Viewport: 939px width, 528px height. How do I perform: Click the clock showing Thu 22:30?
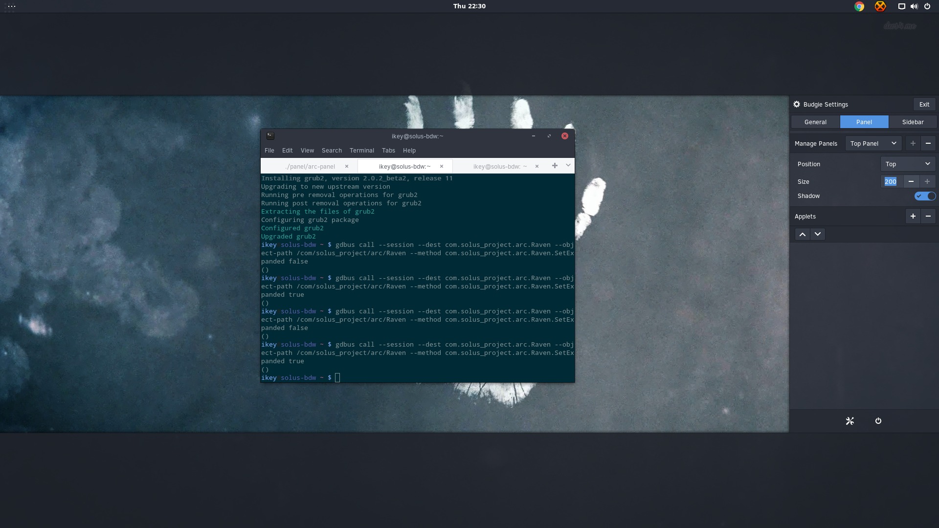point(469,6)
